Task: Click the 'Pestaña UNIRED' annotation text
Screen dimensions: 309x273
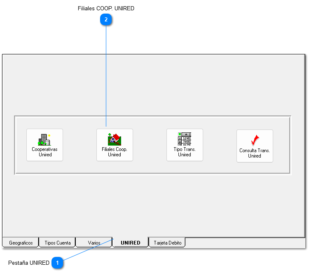Action: (29, 263)
